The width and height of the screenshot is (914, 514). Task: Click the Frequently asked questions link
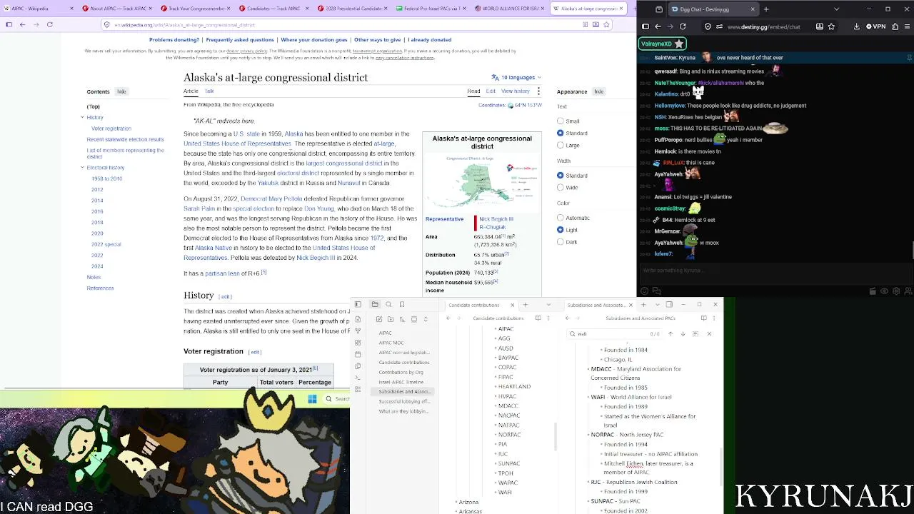click(x=240, y=40)
